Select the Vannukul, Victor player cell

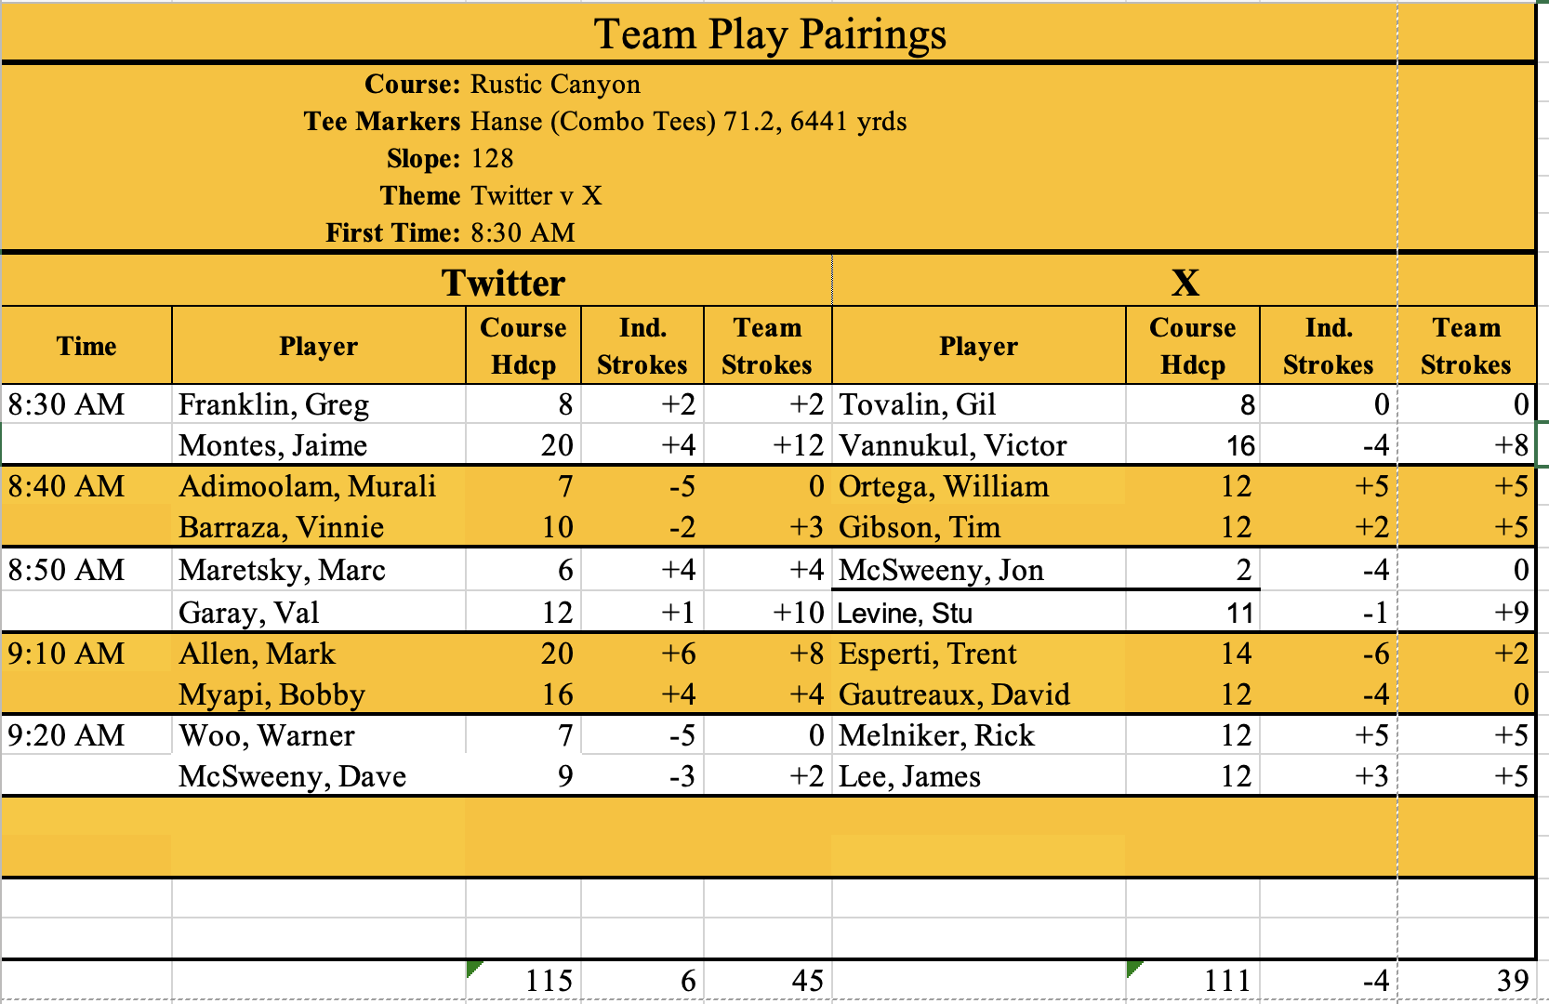pyautogui.click(x=952, y=446)
